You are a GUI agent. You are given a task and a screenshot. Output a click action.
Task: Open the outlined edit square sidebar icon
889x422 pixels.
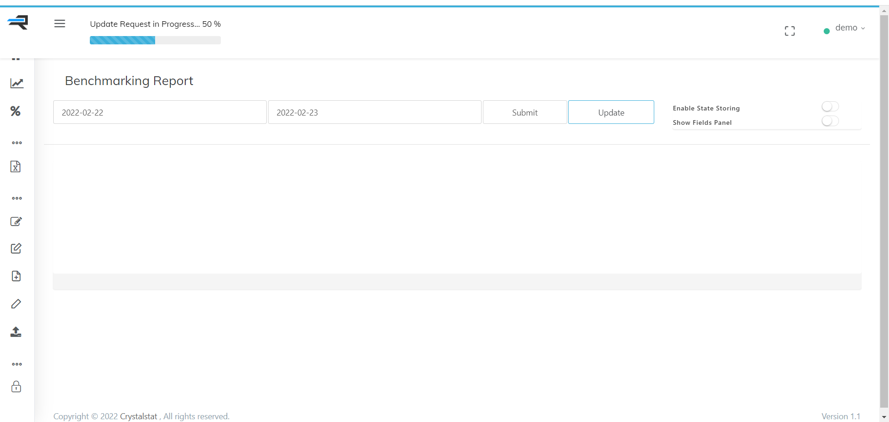point(16,248)
